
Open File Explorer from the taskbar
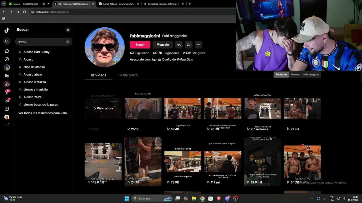[194, 198]
